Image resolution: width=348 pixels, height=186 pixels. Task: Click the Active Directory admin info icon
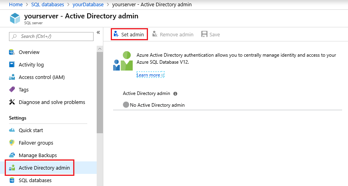click(x=175, y=94)
